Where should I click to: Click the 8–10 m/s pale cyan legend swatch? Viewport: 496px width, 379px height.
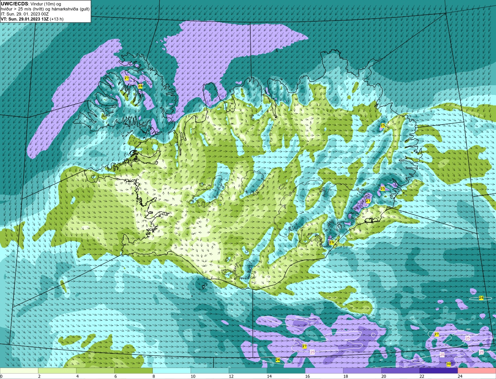point(172,370)
